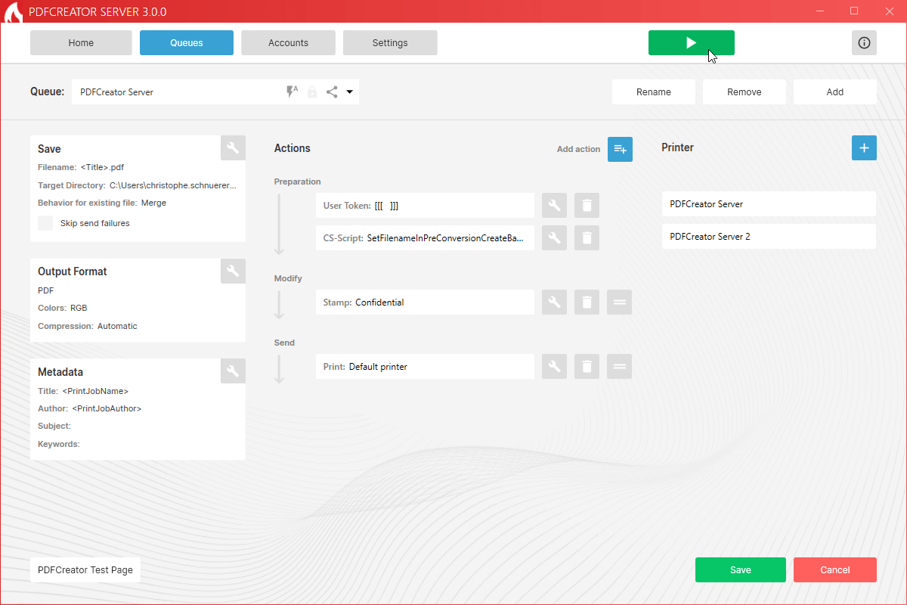907x605 pixels.
Task: Click the lightning auto-save icon in queue box
Action: [292, 92]
